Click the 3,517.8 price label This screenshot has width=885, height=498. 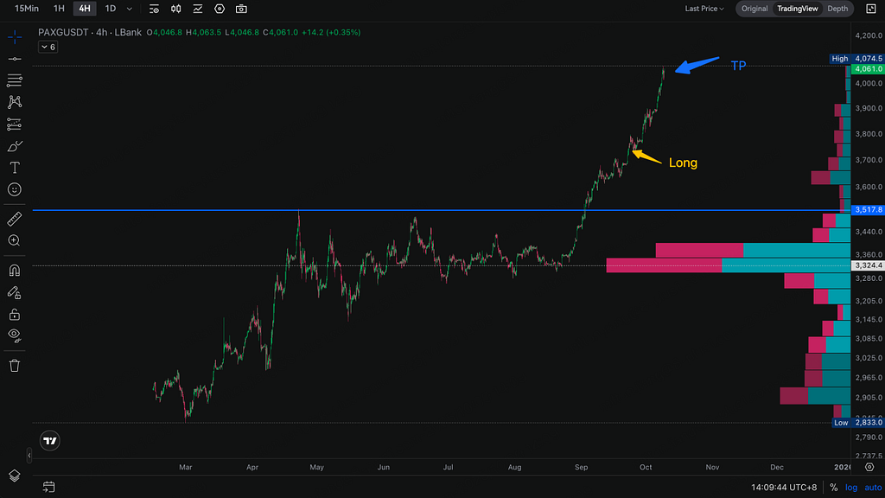[x=868, y=209]
